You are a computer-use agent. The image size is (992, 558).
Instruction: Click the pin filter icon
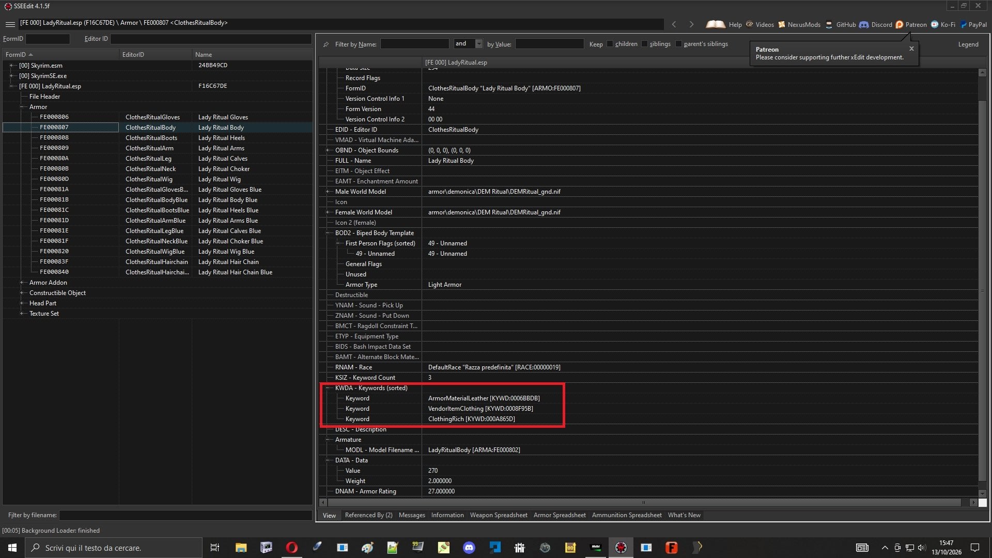[326, 44]
